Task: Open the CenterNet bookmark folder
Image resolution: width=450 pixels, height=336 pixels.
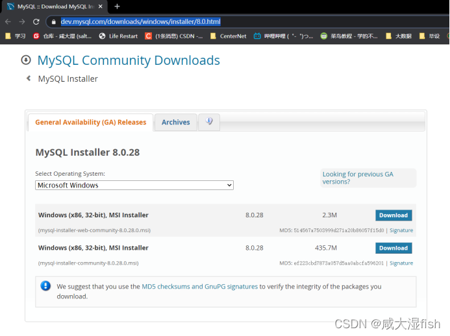Action: (229, 36)
